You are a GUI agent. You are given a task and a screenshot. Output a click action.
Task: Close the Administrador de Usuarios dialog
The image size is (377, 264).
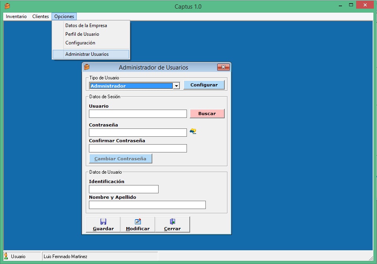coord(224,67)
